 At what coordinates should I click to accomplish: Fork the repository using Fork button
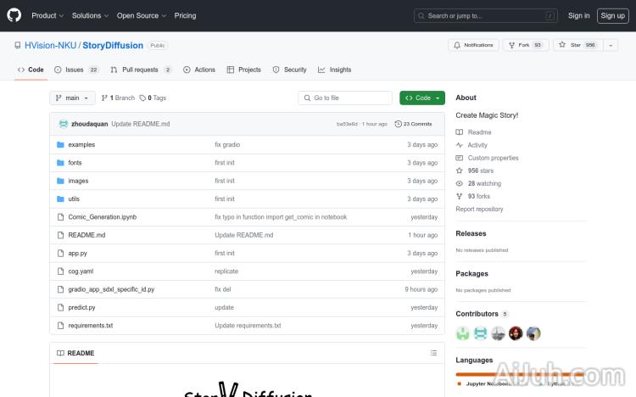tap(525, 45)
